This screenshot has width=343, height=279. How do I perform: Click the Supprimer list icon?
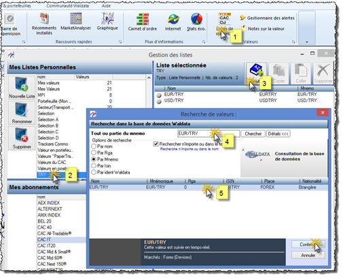(x=22, y=138)
